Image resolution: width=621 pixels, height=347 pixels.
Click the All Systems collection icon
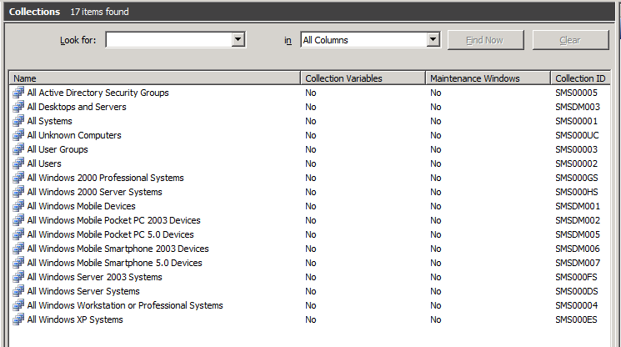click(18, 121)
